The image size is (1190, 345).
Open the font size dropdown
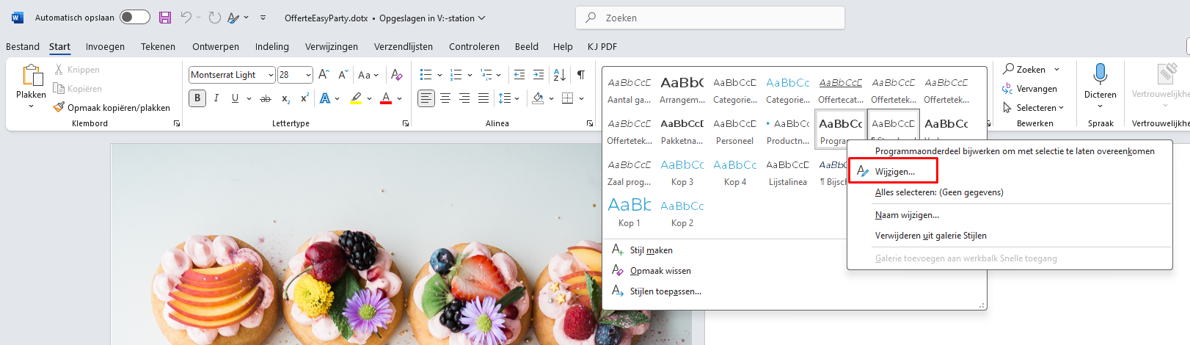[x=308, y=75]
